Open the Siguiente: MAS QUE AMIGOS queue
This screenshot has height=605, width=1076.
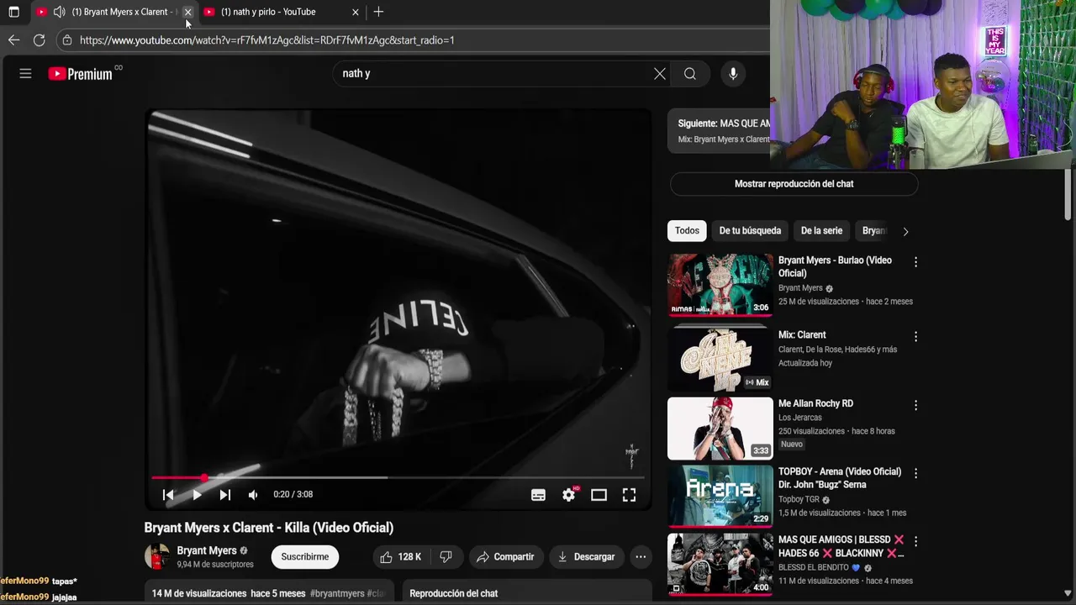point(719,131)
